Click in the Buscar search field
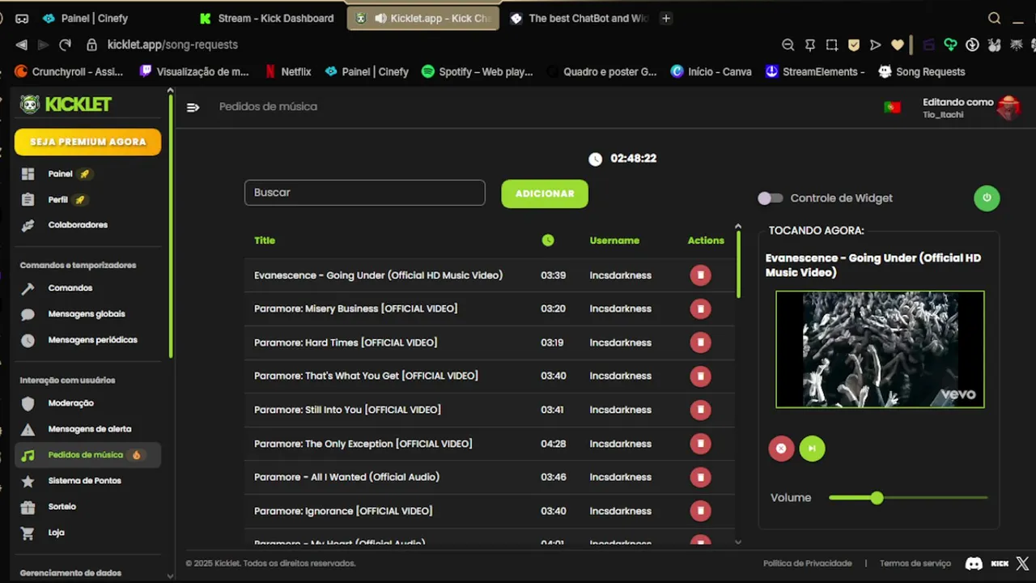1036x583 pixels. point(365,193)
